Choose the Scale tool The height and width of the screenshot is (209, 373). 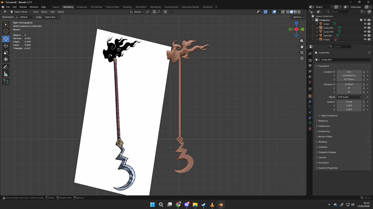tap(6, 53)
